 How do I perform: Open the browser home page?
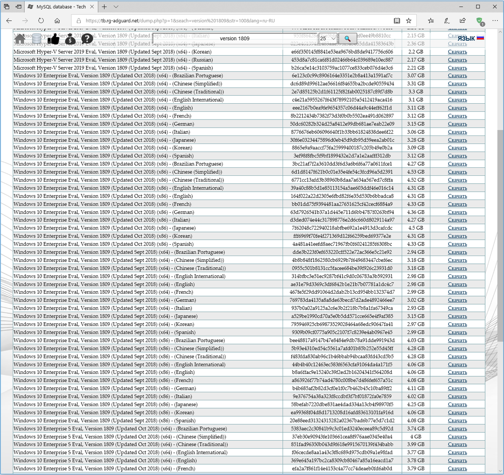[x=57, y=21]
